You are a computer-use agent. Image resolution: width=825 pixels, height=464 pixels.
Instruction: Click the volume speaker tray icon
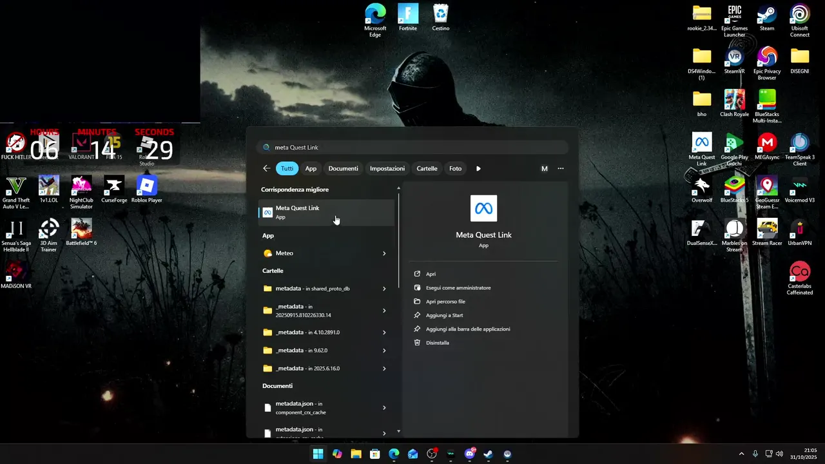pyautogui.click(x=779, y=454)
